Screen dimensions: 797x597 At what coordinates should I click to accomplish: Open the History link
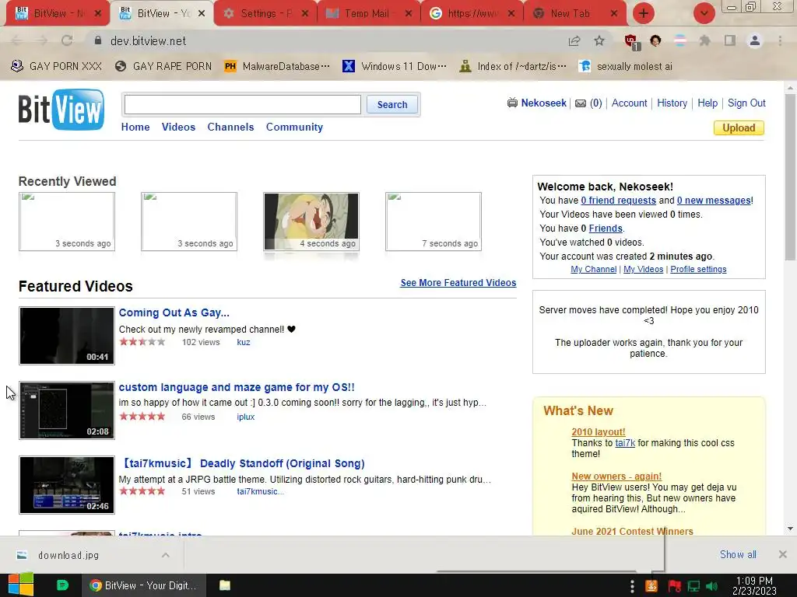672,103
